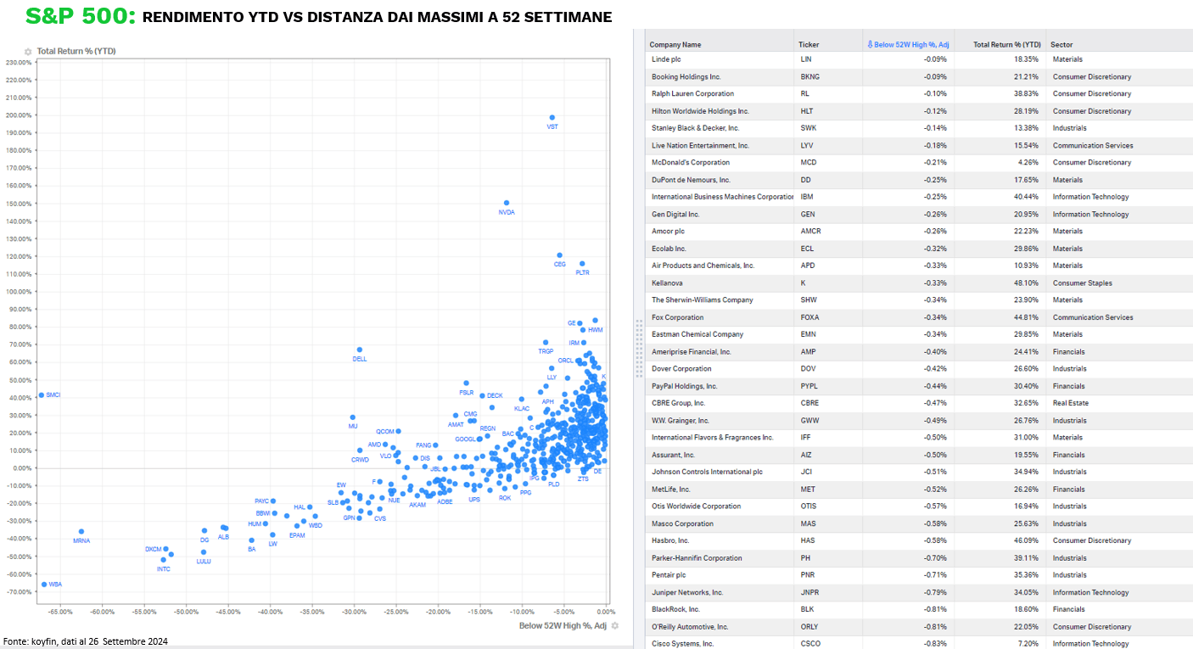Click the GEN ticker cell
This screenshot has height=649, width=1193.
click(808, 215)
